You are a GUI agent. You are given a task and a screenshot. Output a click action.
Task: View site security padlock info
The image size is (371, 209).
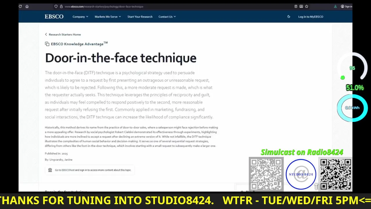coord(61,6)
